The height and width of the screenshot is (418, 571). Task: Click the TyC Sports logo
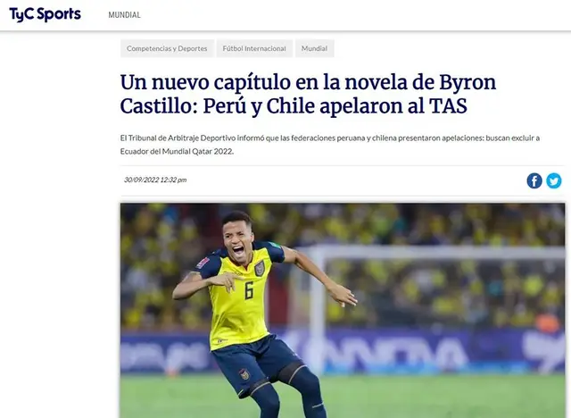(x=45, y=14)
